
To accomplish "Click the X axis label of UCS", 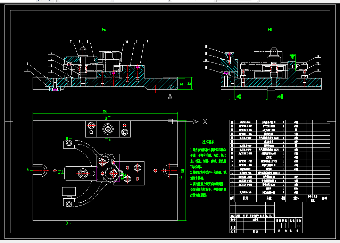I will coord(205,122).
